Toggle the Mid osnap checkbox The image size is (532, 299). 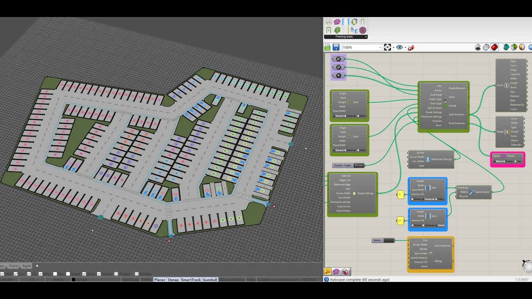[2, 274]
